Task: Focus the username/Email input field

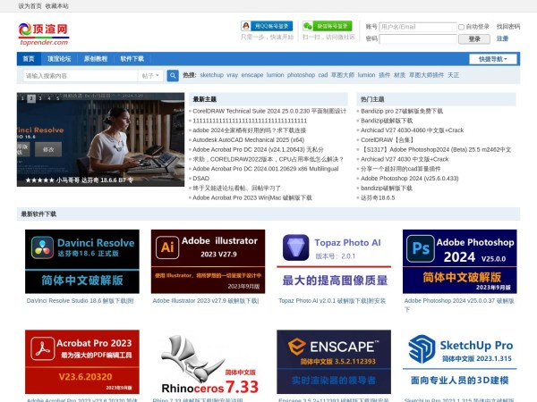Action: pos(418,27)
